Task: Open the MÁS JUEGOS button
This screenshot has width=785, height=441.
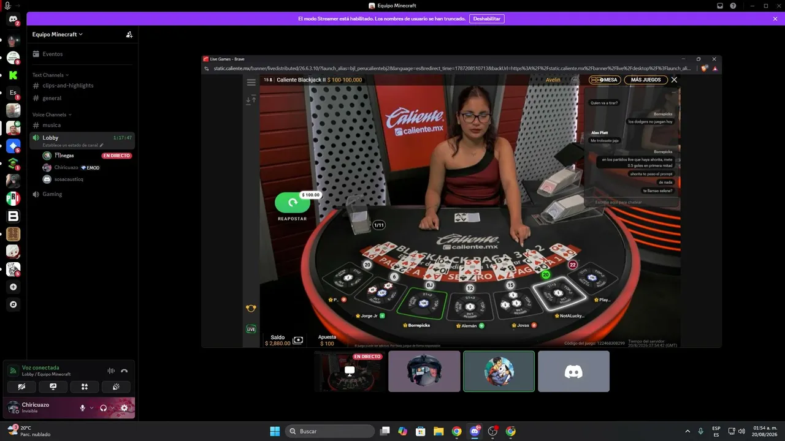Action: click(646, 80)
